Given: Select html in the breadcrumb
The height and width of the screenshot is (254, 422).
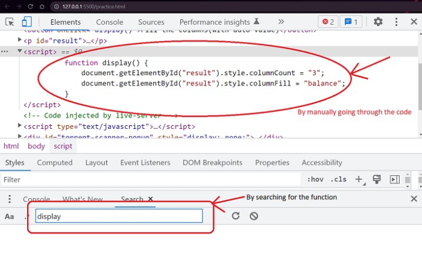Looking at the screenshot, I should [11, 146].
